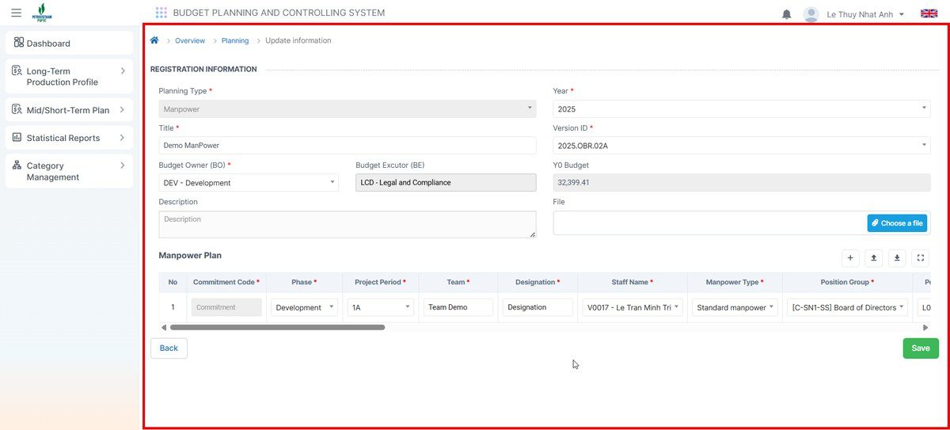This screenshot has height=430, width=950.
Task: Click the green Save button
Action: (x=921, y=348)
